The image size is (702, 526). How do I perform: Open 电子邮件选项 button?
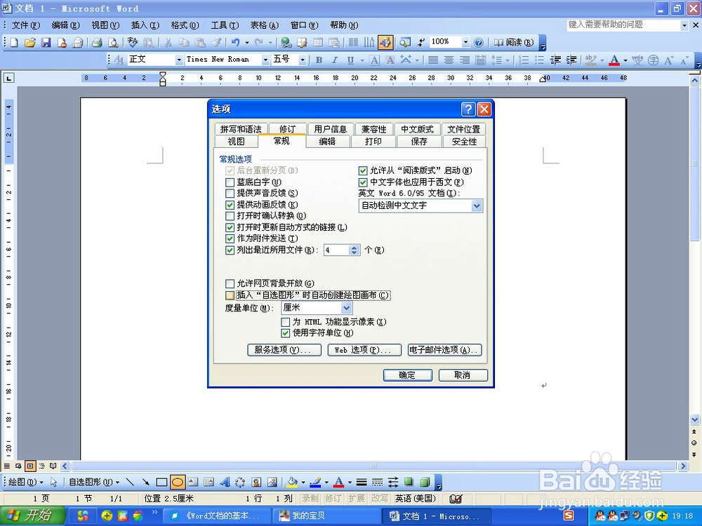pos(444,350)
